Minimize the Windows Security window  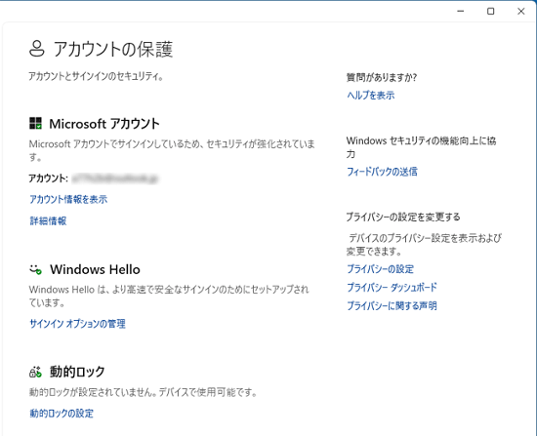(x=461, y=12)
